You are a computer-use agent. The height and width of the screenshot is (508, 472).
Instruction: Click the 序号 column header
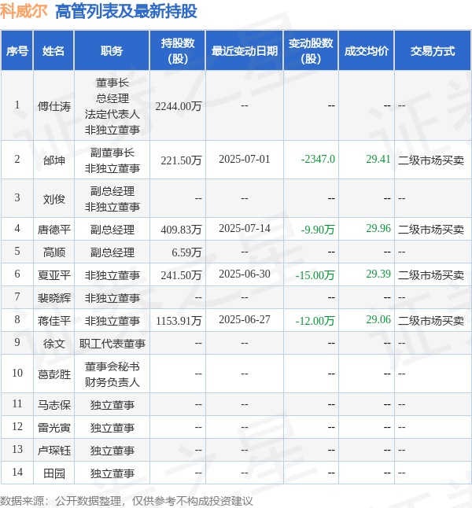click(17, 51)
